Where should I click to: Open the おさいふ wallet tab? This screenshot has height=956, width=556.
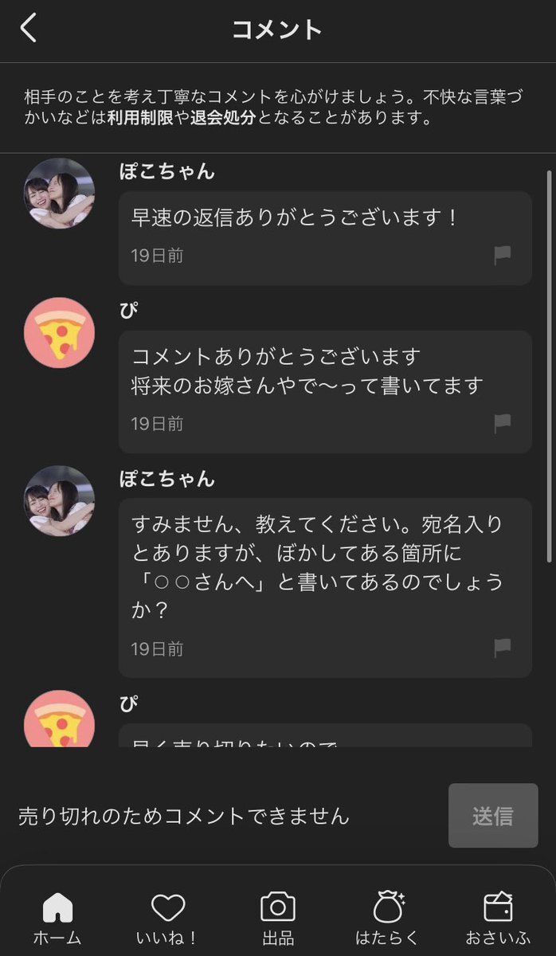499,917
